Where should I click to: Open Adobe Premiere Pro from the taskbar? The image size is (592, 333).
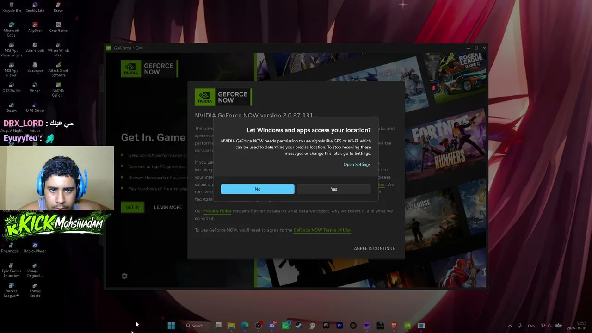340,326
